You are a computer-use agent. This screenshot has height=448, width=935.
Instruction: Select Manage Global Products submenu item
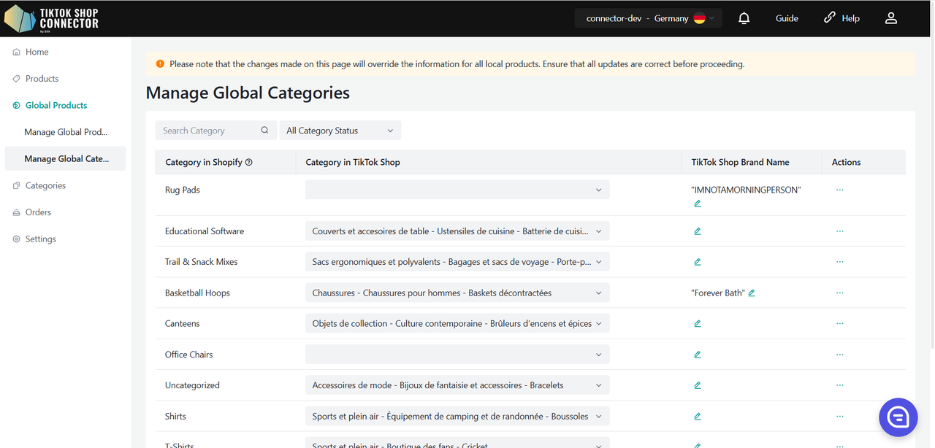(66, 132)
